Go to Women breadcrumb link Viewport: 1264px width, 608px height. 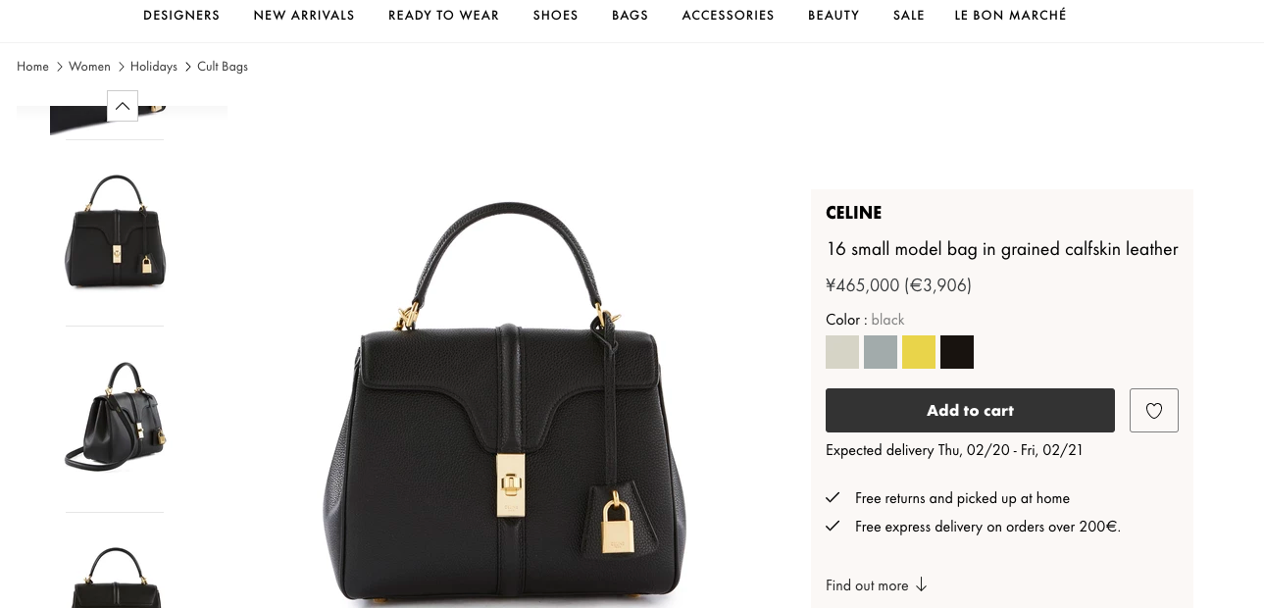89,67
